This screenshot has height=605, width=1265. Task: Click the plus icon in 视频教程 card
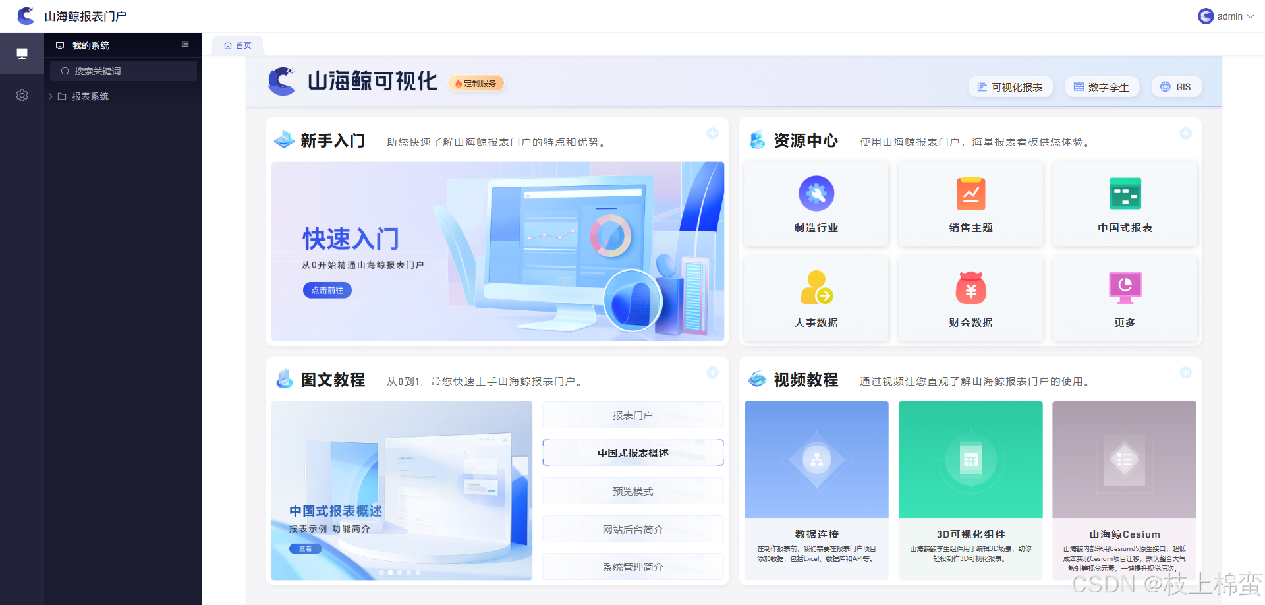pyautogui.click(x=1185, y=373)
